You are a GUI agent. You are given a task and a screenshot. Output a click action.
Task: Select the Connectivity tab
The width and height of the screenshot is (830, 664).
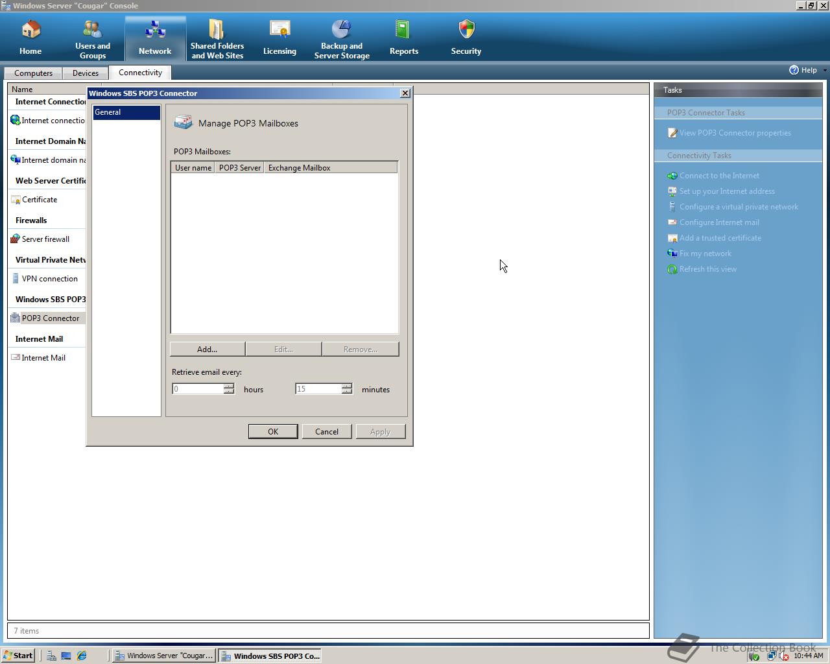click(140, 73)
